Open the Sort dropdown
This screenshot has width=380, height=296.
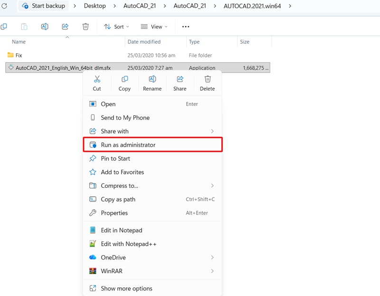116,27
